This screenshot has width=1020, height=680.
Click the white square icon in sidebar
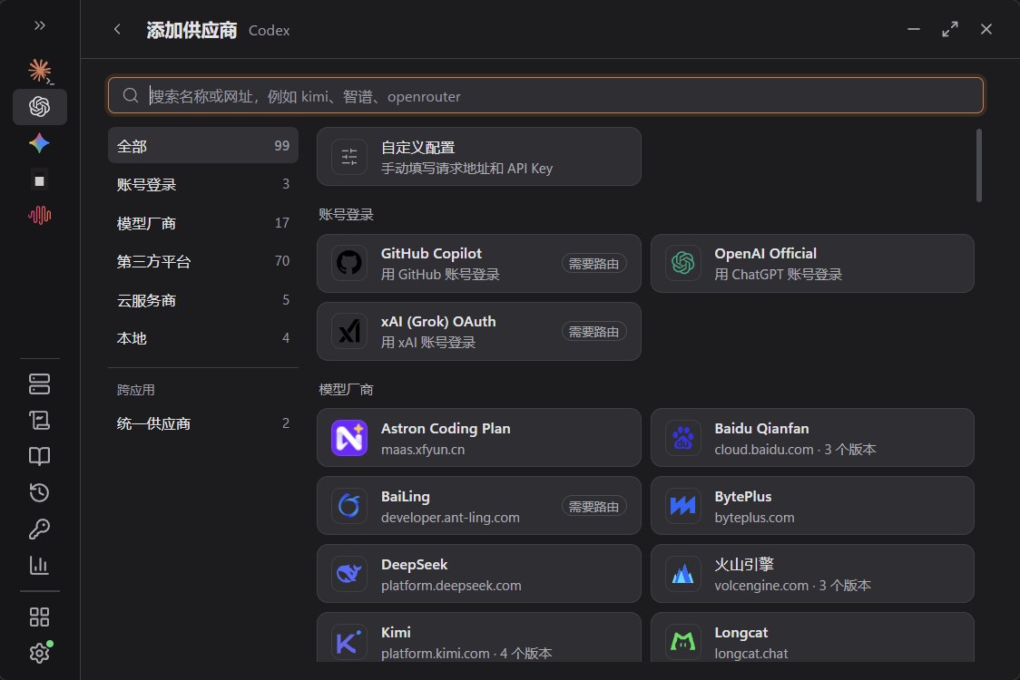click(x=40, y=180)
